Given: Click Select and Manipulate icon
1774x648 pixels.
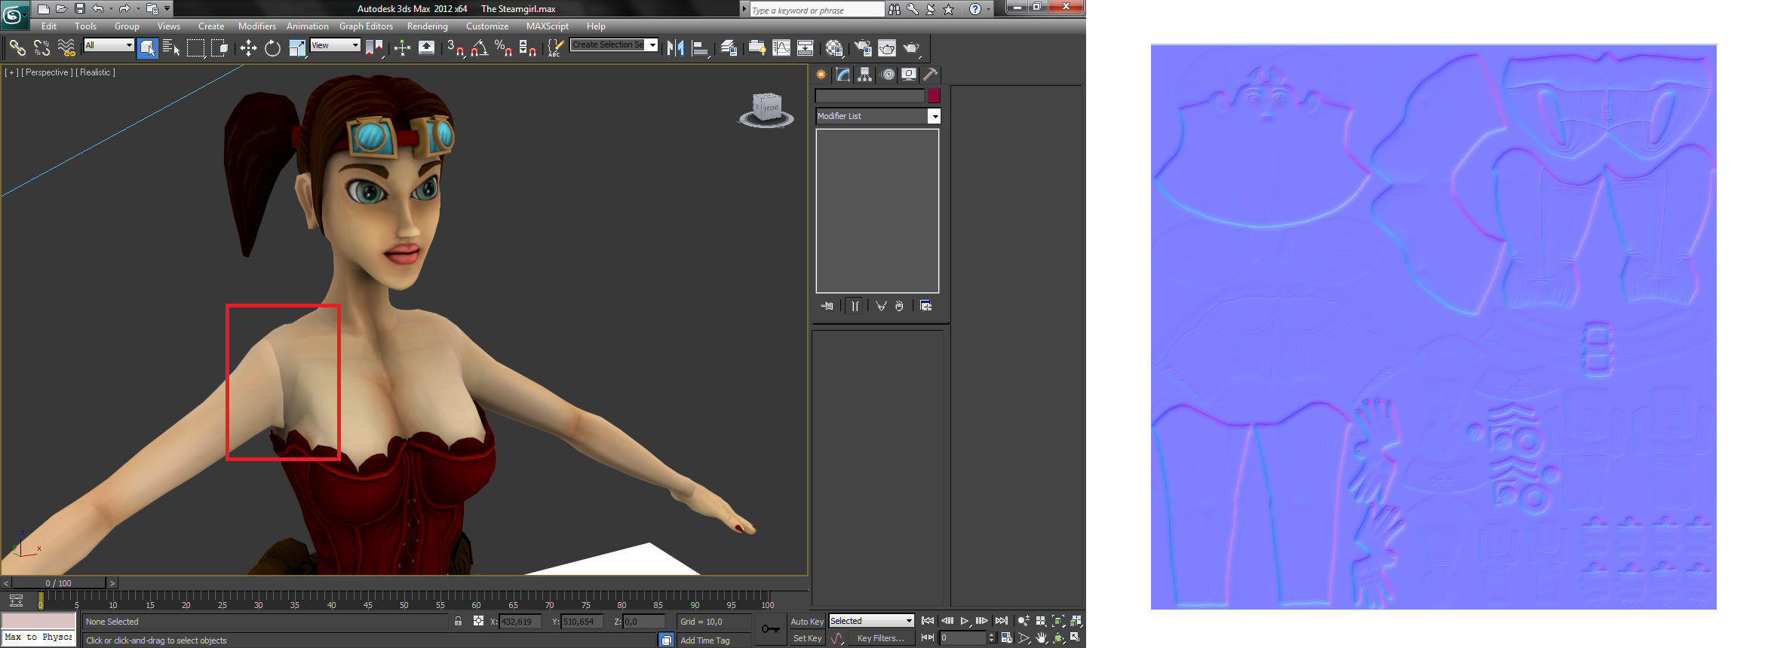Looking at the screenshot, I should tap(402, 48).
